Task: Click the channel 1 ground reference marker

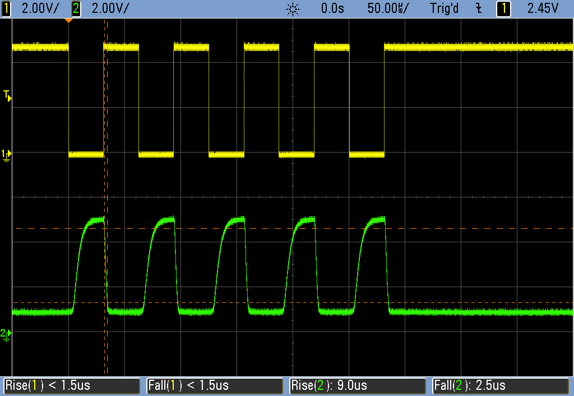Action: (7, 154)
